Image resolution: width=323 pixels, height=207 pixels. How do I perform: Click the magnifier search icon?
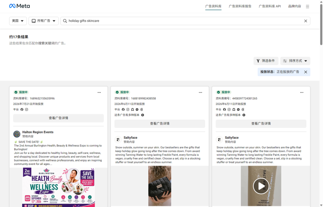pyautogui.click(x=65, y=21)
